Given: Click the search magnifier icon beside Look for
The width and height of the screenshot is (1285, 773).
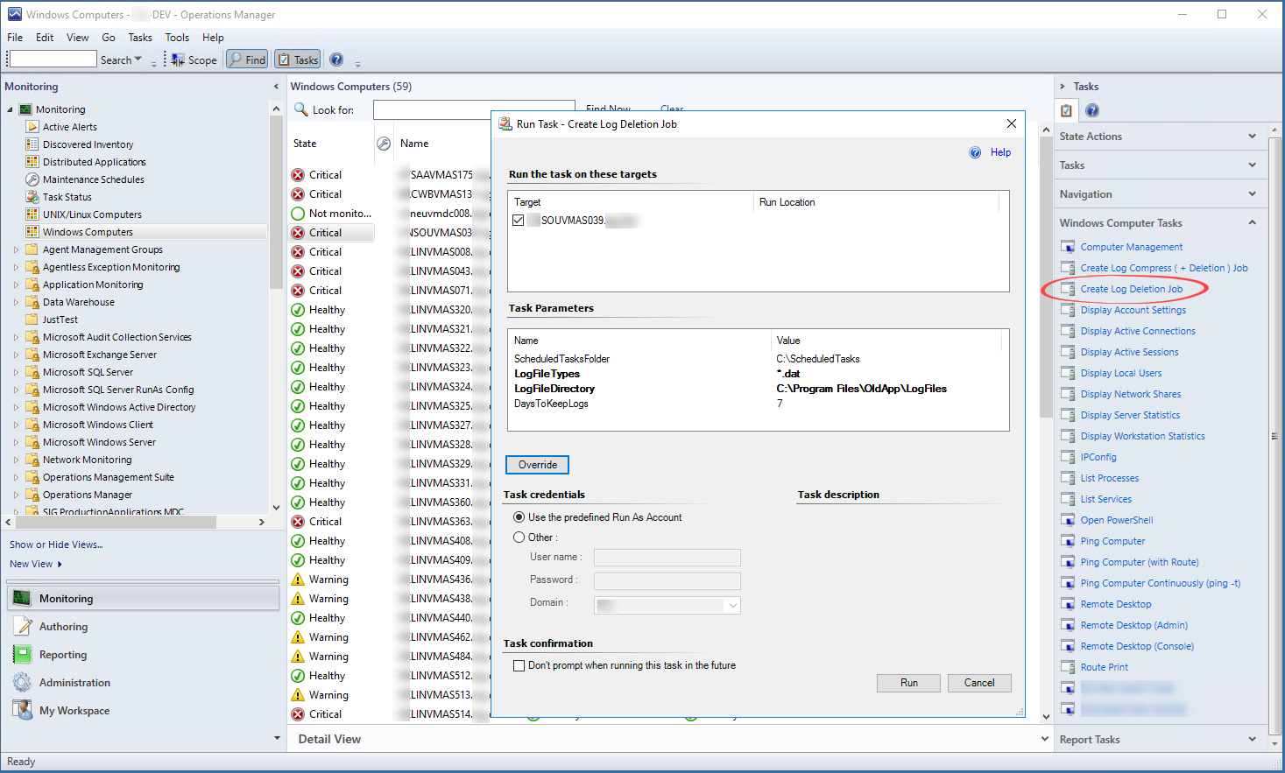Looking at the screenshot, I should [300, 109].
